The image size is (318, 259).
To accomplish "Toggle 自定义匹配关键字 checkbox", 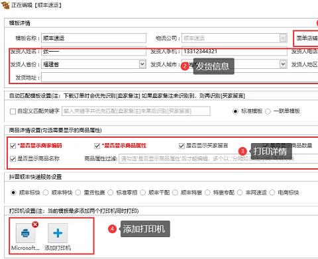I will (x=13, y=111).
